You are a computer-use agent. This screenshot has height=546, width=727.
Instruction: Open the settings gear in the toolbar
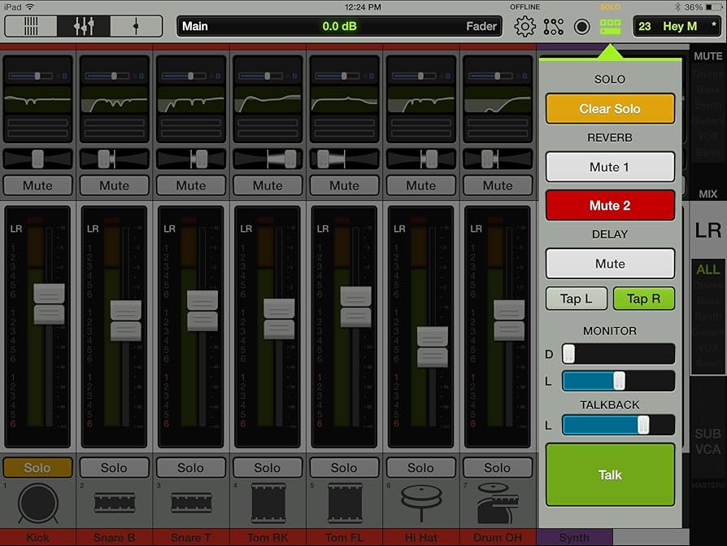525,26
